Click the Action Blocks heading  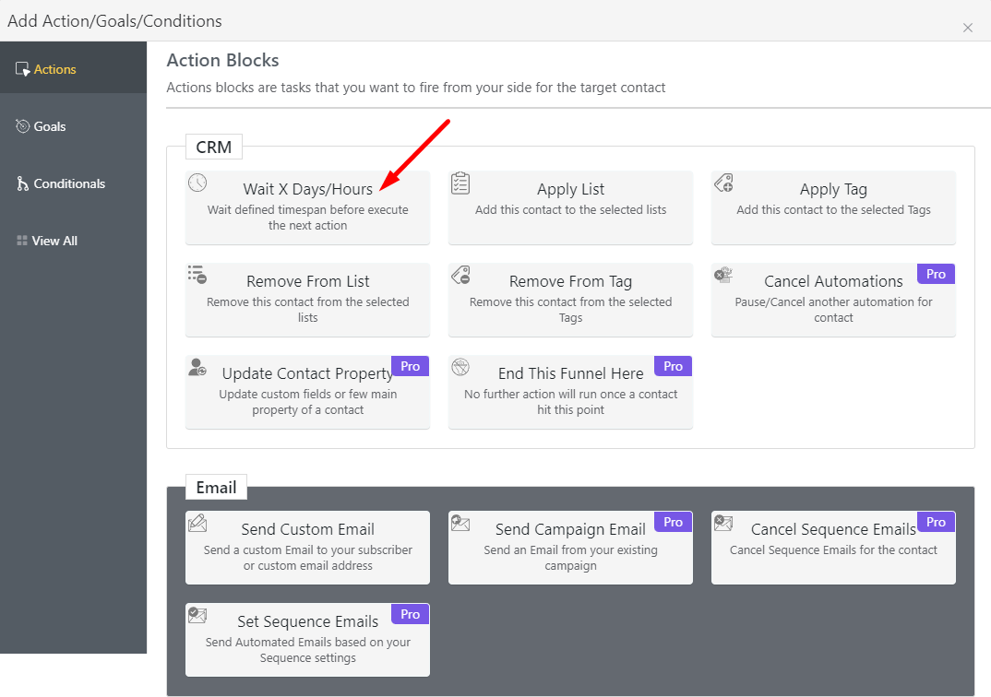(222, 60)
